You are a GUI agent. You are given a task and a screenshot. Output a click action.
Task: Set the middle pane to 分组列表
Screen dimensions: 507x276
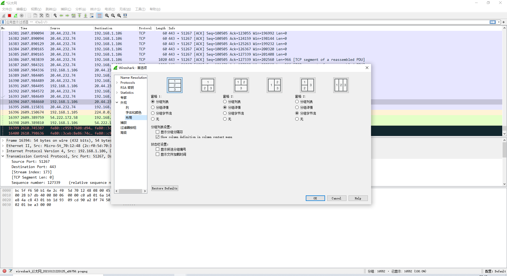(x=232, y=102)
